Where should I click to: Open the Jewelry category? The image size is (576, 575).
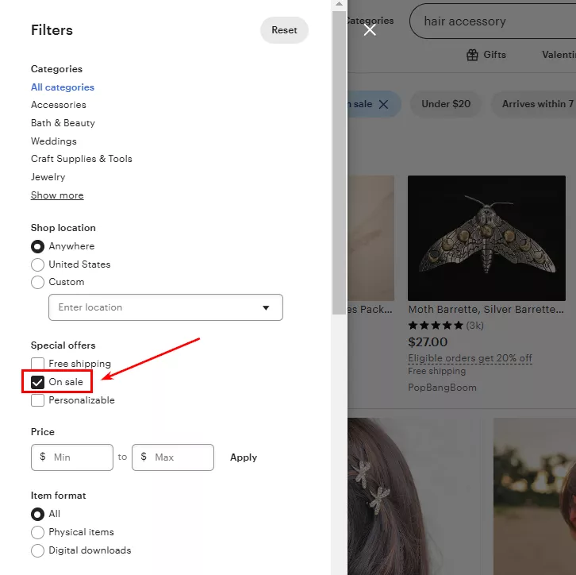coord(48,177)
